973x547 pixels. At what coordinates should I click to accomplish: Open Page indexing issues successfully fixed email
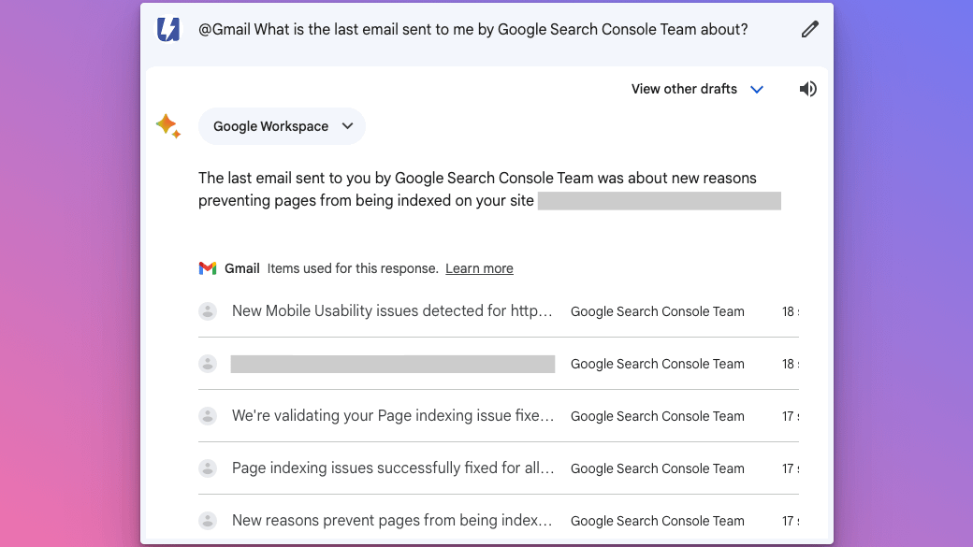pyautogui.click(x=393, y=468)
